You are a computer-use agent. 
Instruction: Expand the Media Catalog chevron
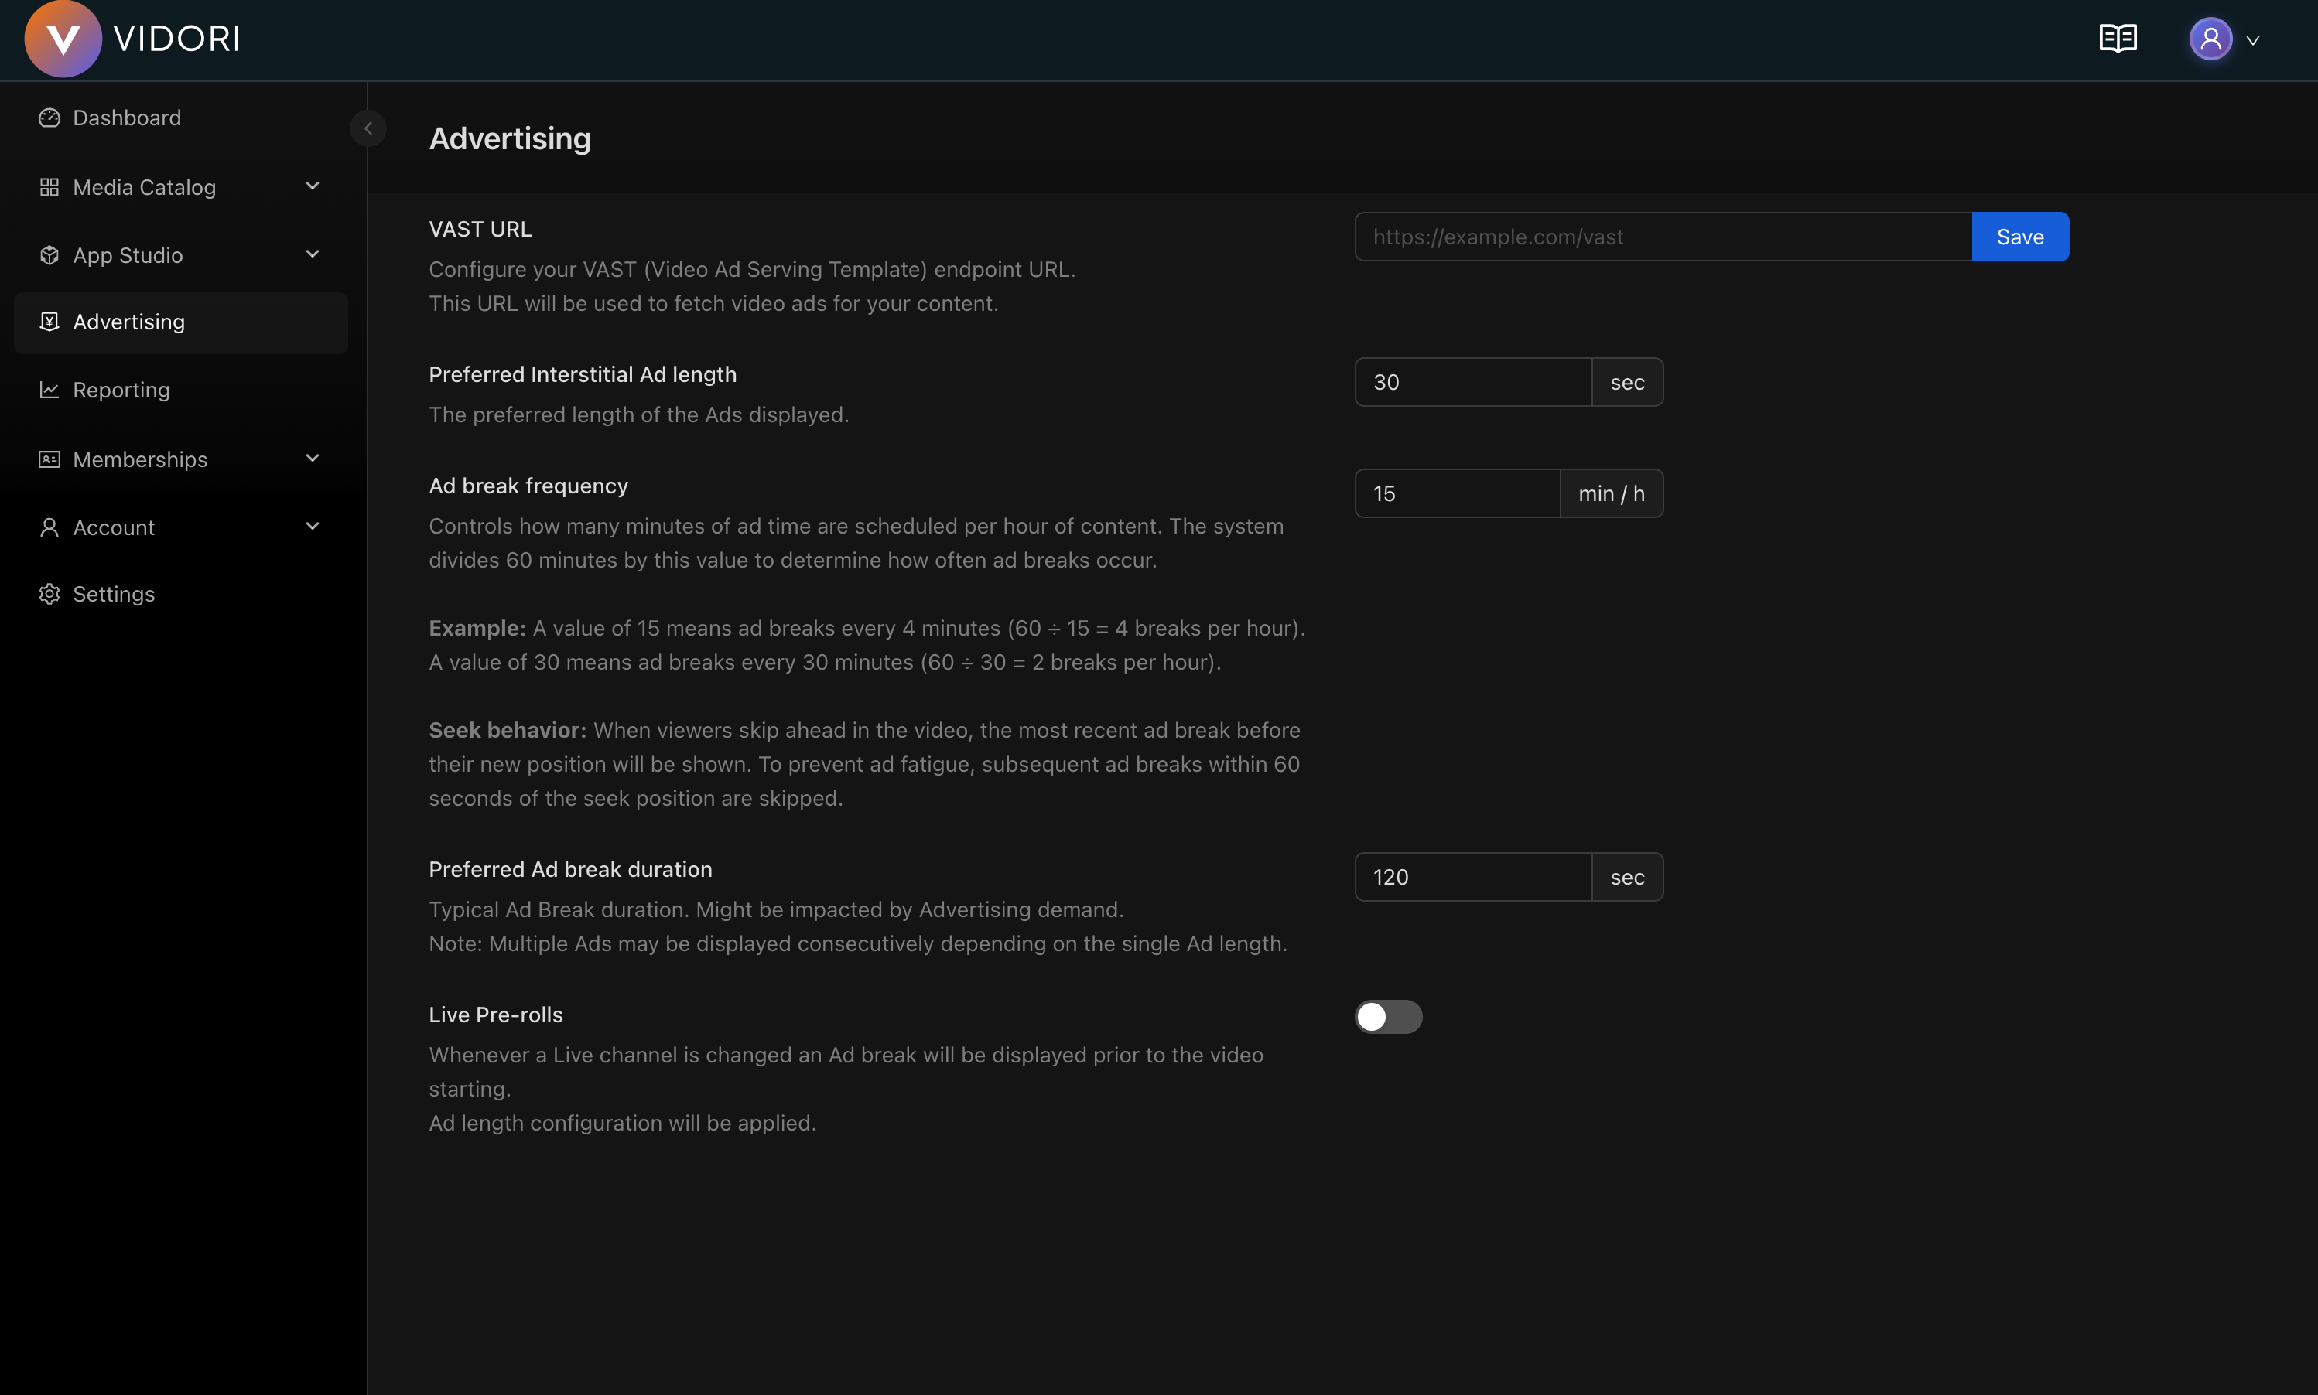pos(313,186)
